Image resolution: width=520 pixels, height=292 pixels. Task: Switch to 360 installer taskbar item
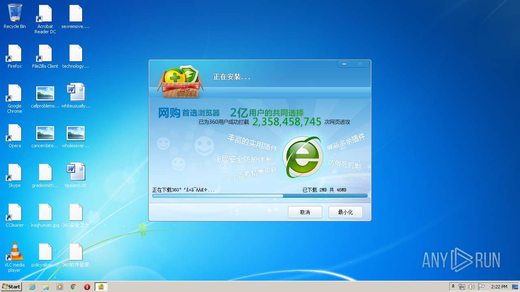[x=101, y=287]
